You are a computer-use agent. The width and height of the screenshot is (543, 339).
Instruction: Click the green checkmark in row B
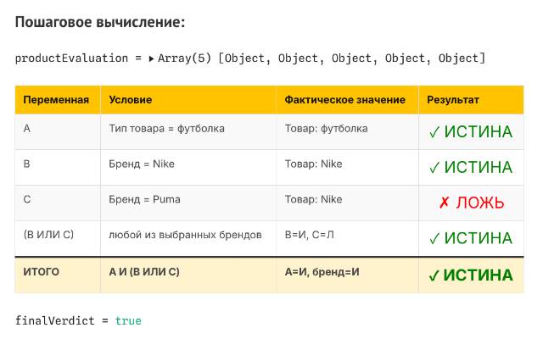(x=434, y=168)
